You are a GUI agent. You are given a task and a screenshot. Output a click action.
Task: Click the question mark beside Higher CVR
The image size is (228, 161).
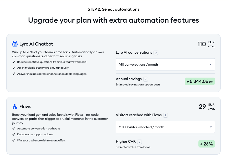[140, 141]
